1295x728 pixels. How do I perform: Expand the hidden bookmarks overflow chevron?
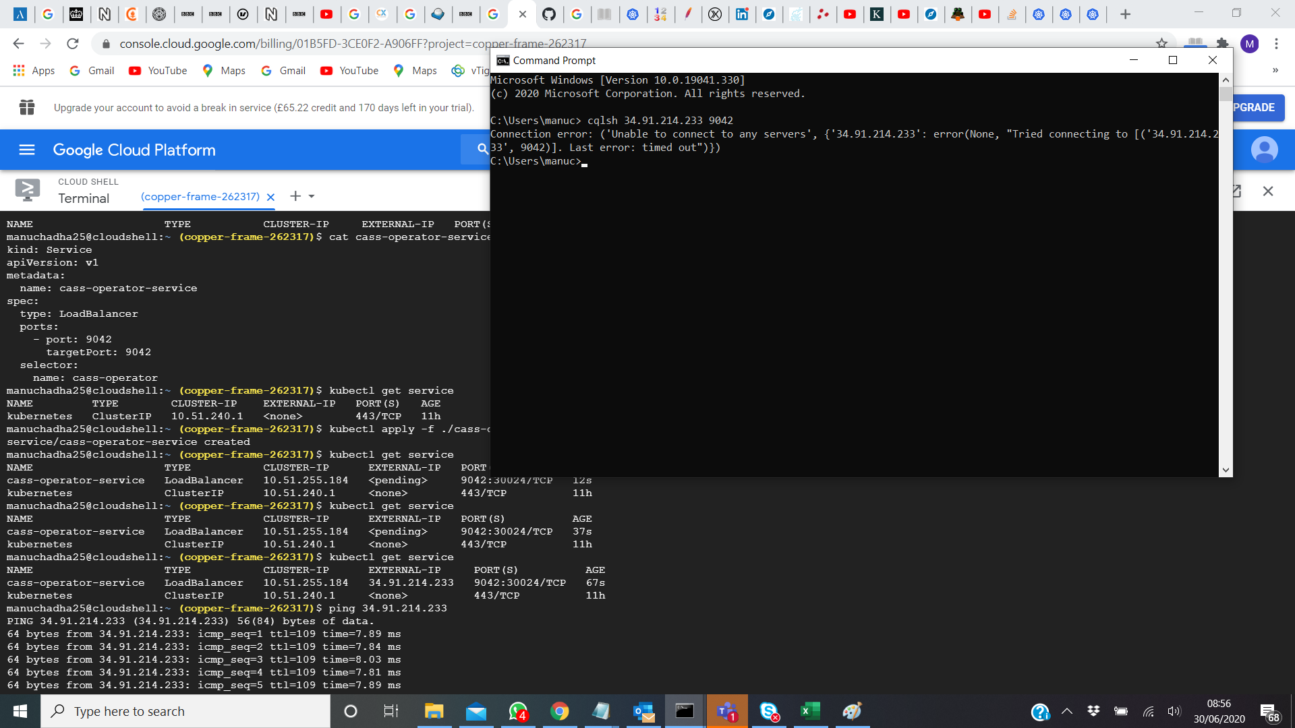tap(1275, 70)
